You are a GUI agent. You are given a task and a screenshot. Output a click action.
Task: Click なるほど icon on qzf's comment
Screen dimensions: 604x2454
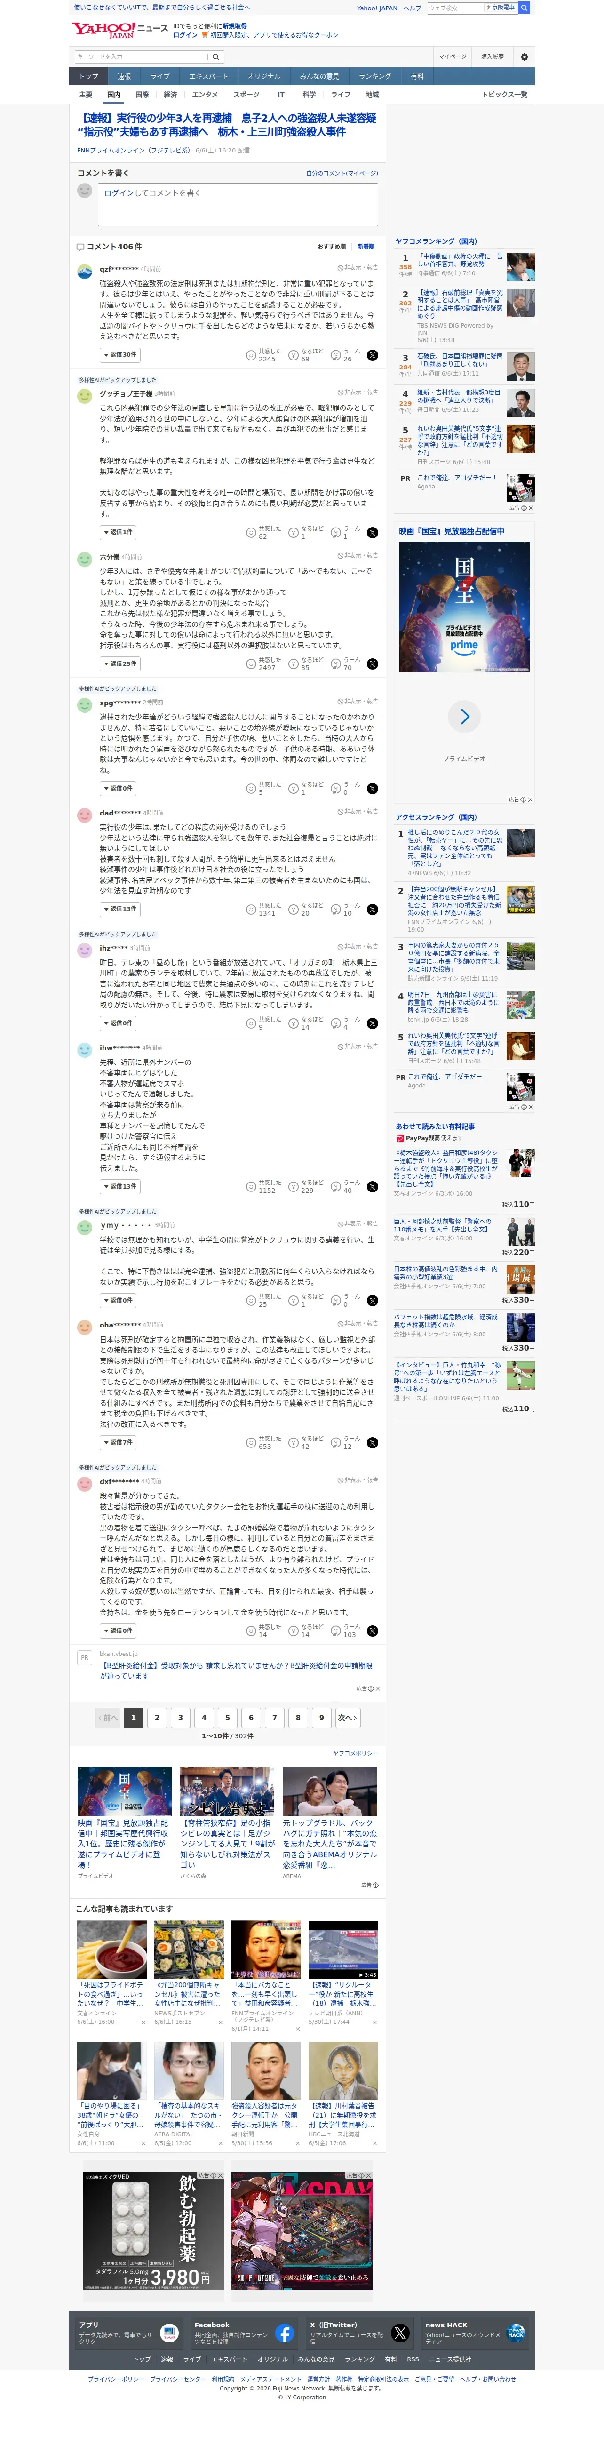pos(294,355)
